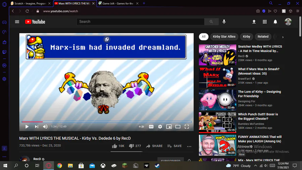Open Snatcher Medley WITH LYRICS video thumbnail
302x170 pixels.
[217, 55]
